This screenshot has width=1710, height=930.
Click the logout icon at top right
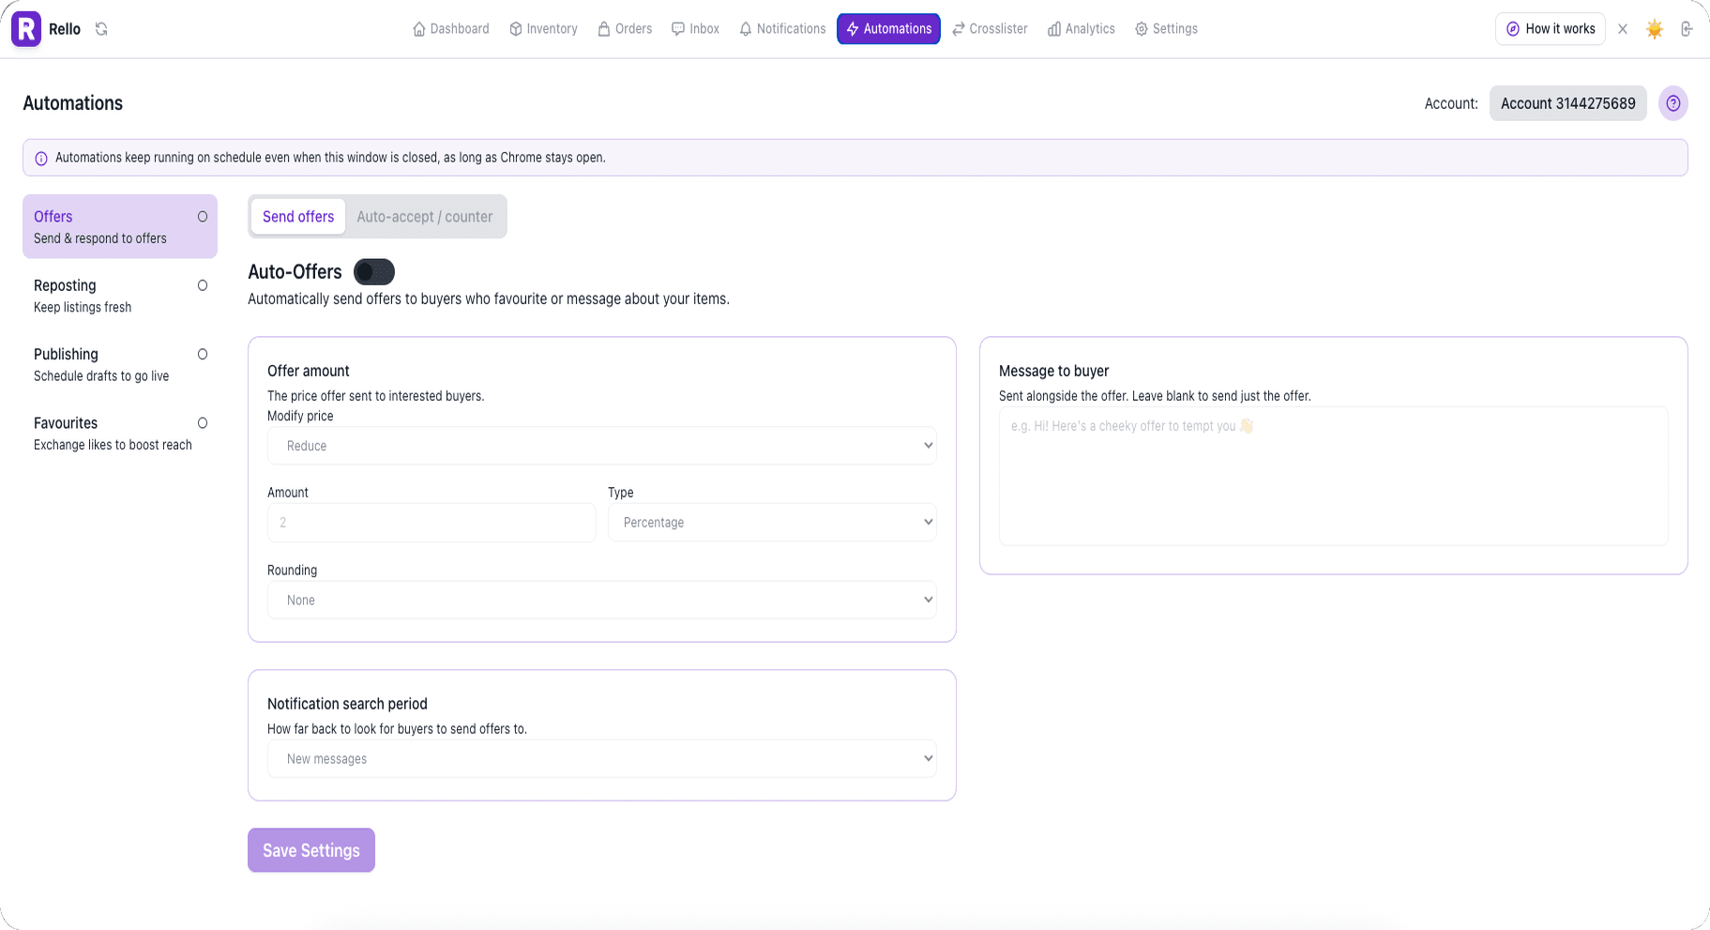coord(1687,29)
